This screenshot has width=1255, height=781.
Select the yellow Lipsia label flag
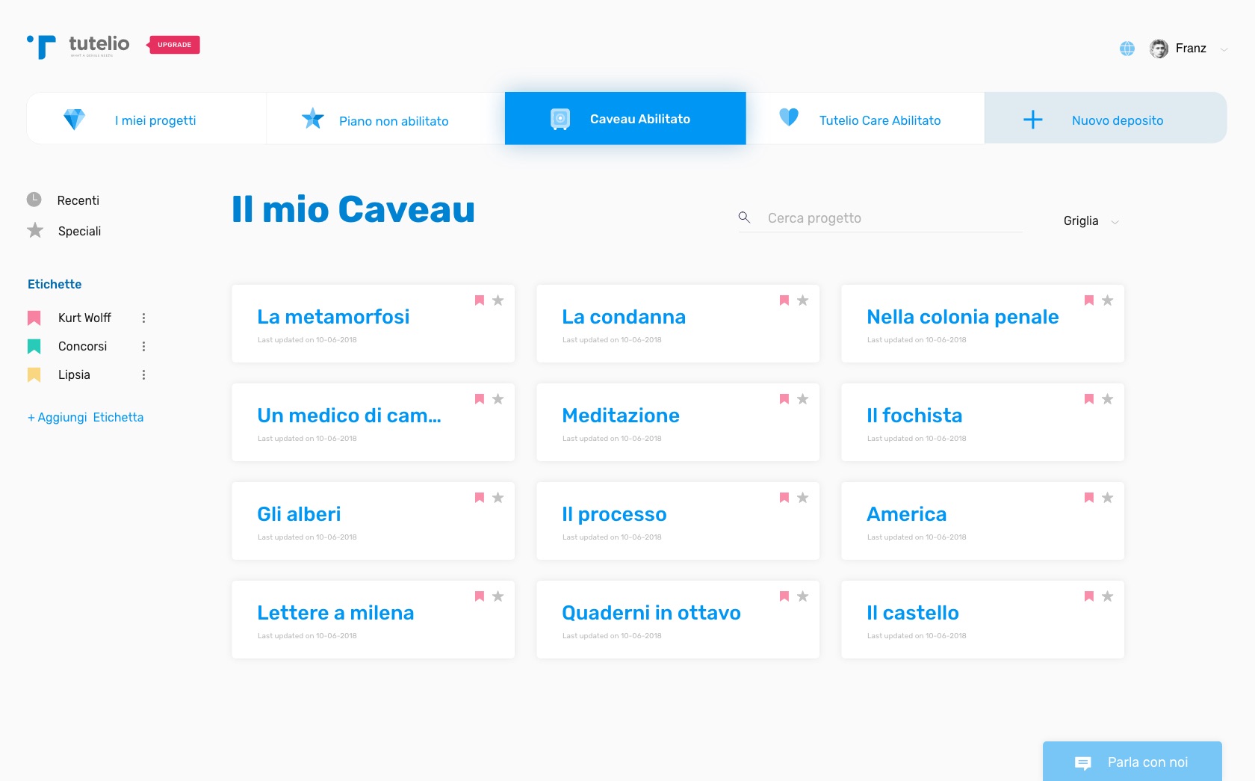point(34,375)
